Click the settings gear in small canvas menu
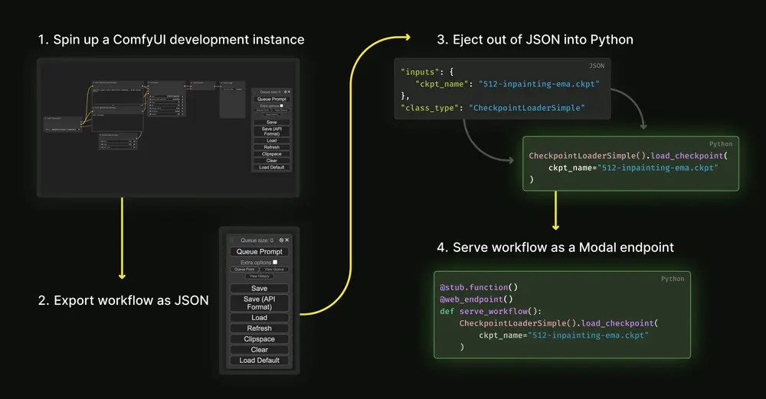The image size is (766, 399). 283,91
